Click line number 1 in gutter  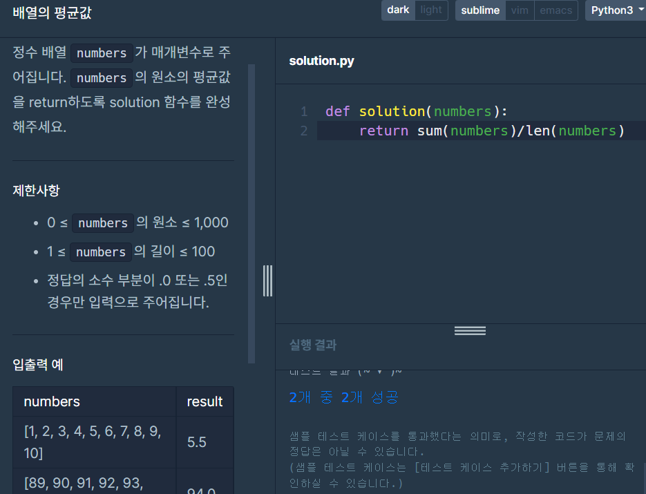(x=304, y=112)
